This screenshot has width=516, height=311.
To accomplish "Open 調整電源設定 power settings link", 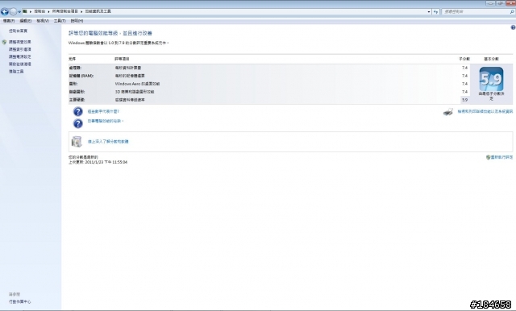I will (x=19, y=57).
